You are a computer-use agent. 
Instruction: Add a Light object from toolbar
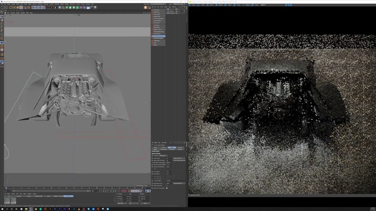click(95, 8)
